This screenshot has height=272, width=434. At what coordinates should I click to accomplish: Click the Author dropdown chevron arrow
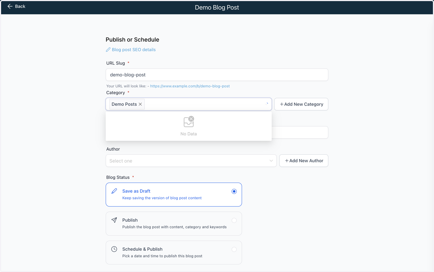(x=271, y=161)
